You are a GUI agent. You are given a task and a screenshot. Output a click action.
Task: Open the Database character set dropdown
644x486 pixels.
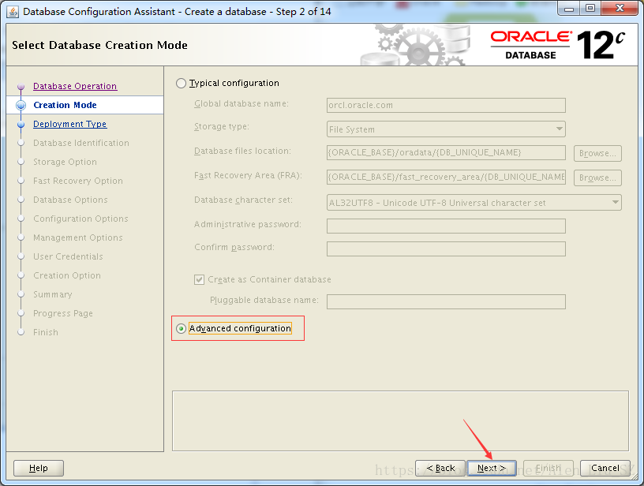tap(474, 202)
